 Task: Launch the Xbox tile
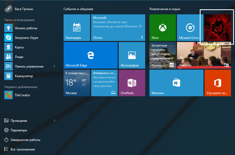pos(163,28)
